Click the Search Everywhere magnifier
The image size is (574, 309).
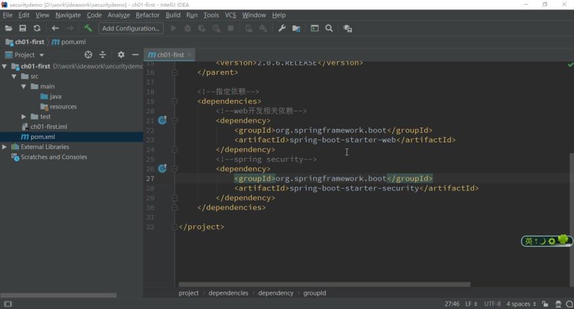coord(329,28)
